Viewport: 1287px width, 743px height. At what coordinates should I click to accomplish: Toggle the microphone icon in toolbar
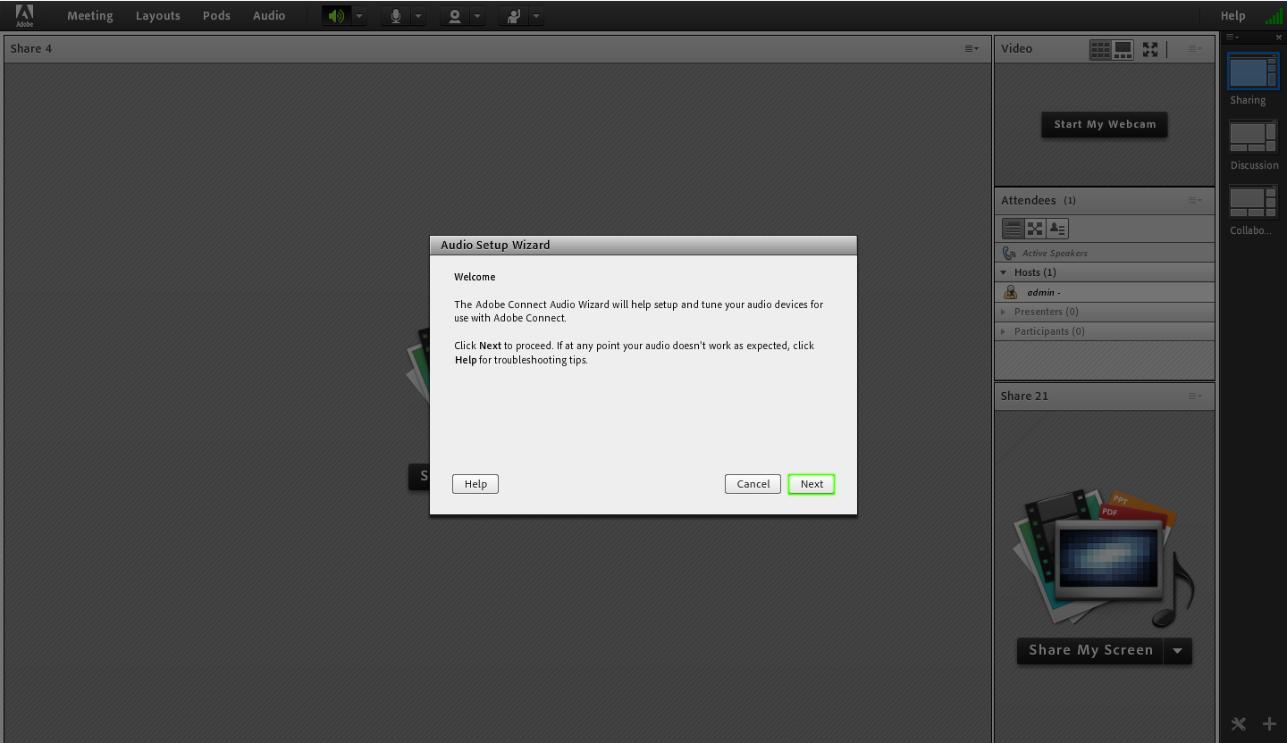396,16
